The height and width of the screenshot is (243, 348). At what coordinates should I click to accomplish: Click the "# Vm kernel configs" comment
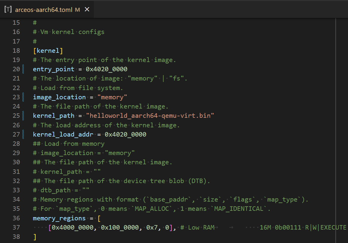(68, 32)
